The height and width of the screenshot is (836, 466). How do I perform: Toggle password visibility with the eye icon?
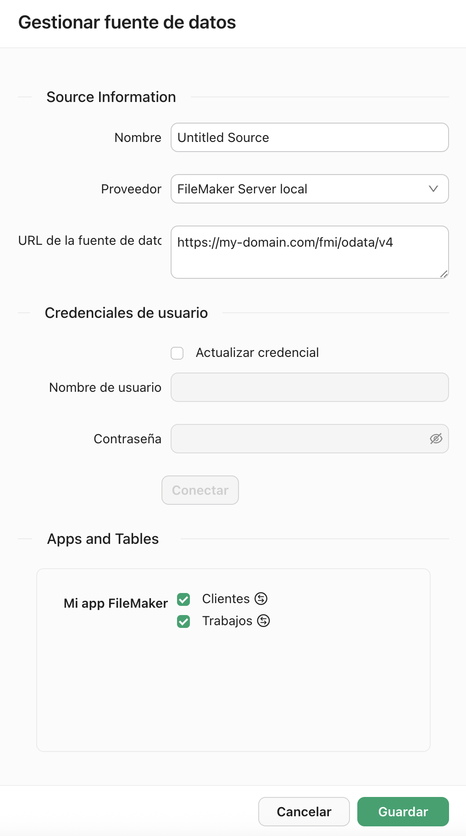436,439
